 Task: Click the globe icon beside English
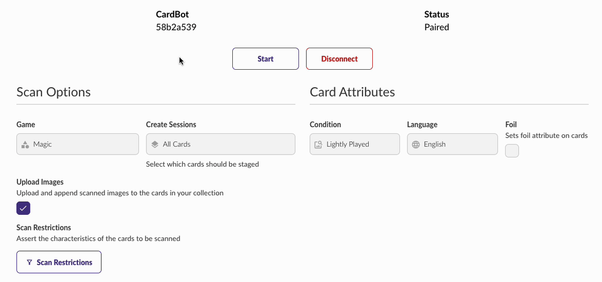416,145
